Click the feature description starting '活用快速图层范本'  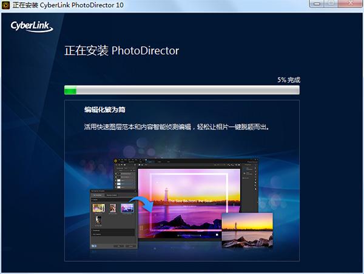click(177, 127)
